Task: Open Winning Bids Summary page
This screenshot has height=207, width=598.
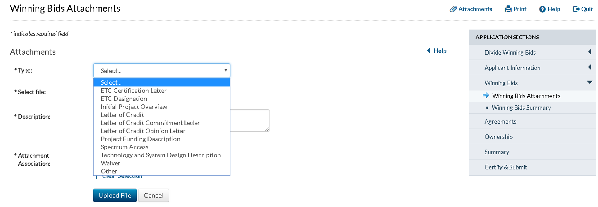Action: tap(521, 108)
